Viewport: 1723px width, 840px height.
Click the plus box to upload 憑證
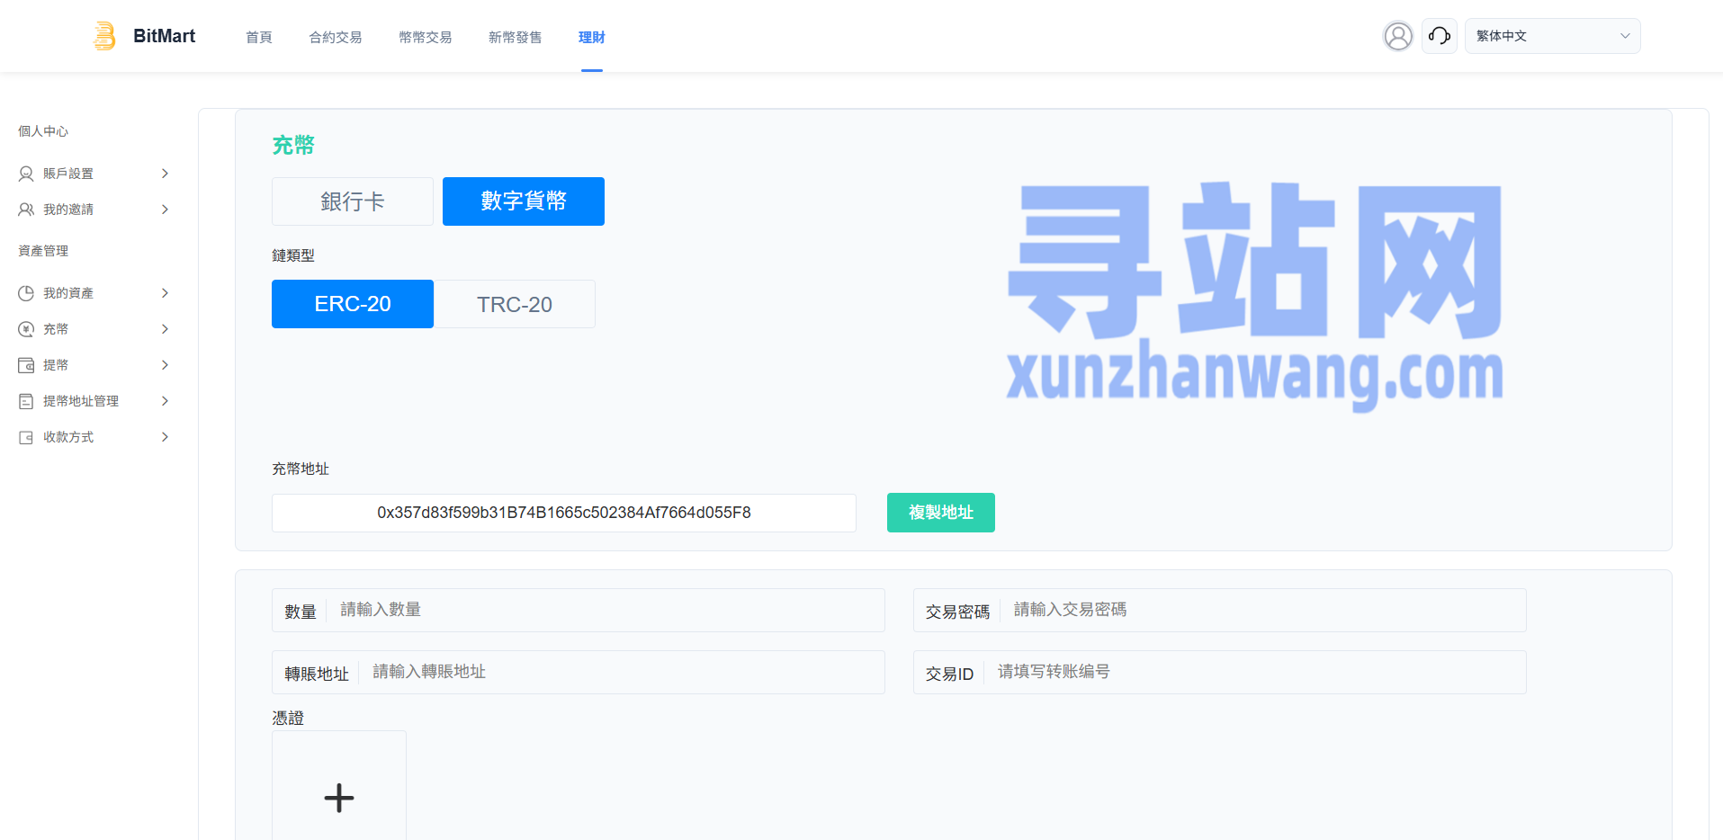pos(339,797)
